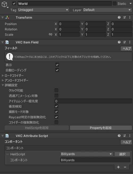Remove component entry with minus icon

125,167
